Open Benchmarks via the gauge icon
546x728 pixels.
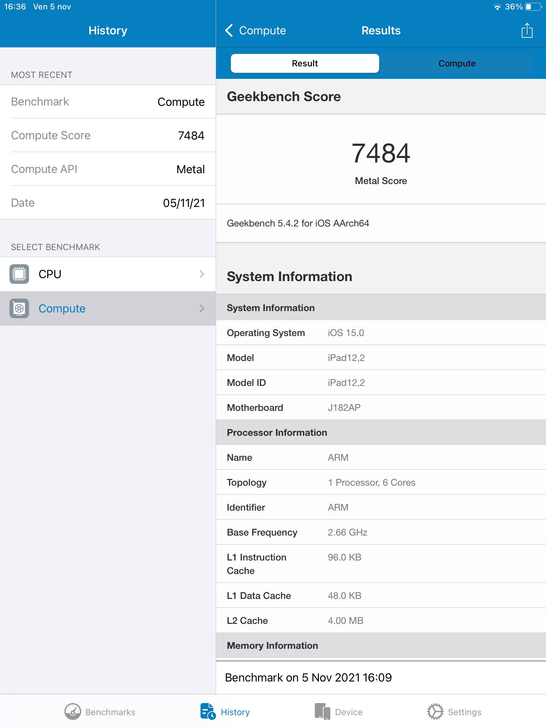tap(72, 711)
